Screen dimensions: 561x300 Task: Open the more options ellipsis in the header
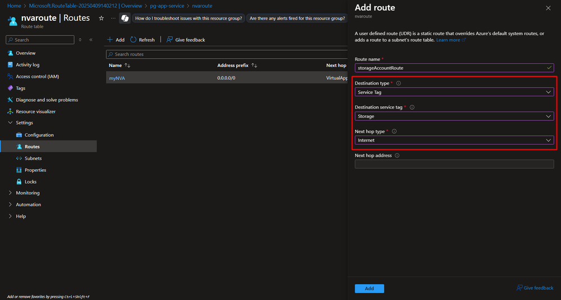[x=113, y=18]
